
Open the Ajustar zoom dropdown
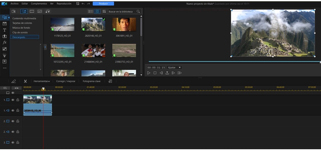(174, 68)
